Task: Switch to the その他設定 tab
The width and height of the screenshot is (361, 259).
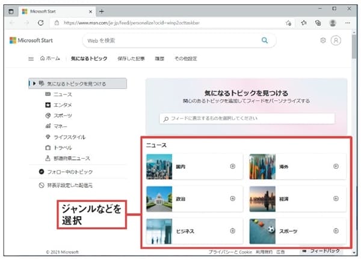Action: click(x=185, y=59)
